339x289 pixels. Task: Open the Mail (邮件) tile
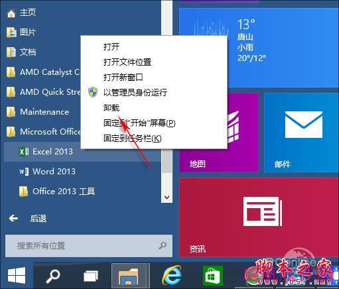[301, 133]
